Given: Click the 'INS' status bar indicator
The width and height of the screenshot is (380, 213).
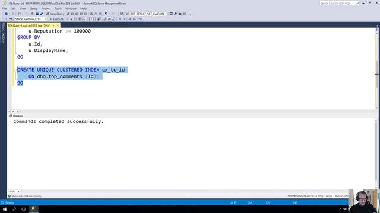Looking at the screenshot, I should pyautogui.click(x=295, y=202).
